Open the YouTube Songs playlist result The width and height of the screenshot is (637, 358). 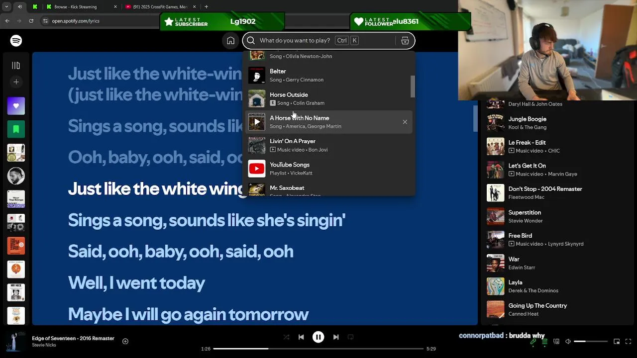328,169
